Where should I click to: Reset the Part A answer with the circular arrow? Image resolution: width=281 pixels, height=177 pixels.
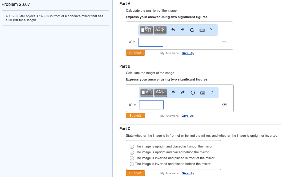[192, 30]
